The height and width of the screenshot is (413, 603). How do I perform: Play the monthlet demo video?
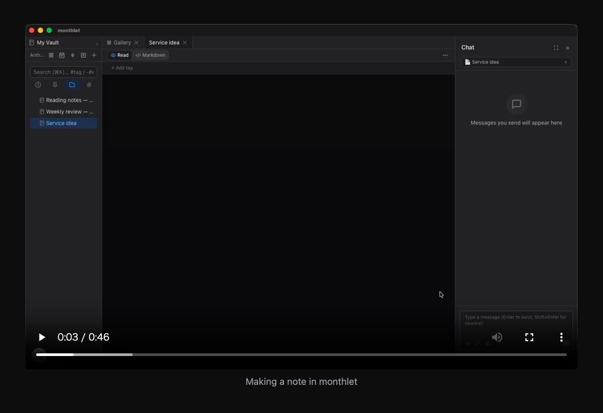[42, 337]
